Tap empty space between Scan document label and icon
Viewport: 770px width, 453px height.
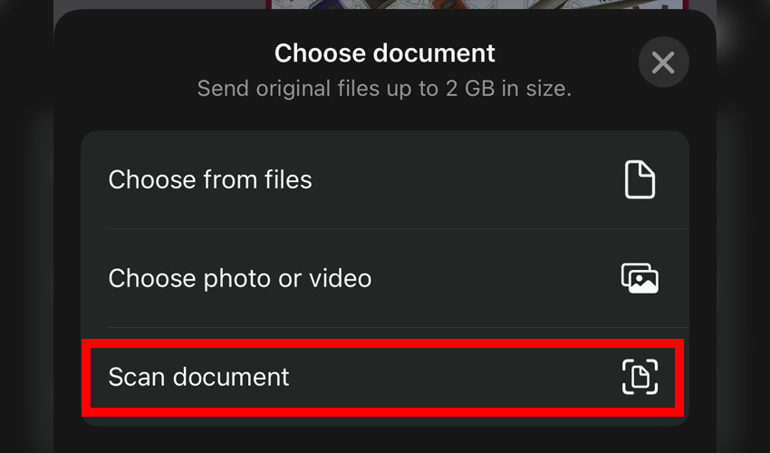[x=453, y=377]
